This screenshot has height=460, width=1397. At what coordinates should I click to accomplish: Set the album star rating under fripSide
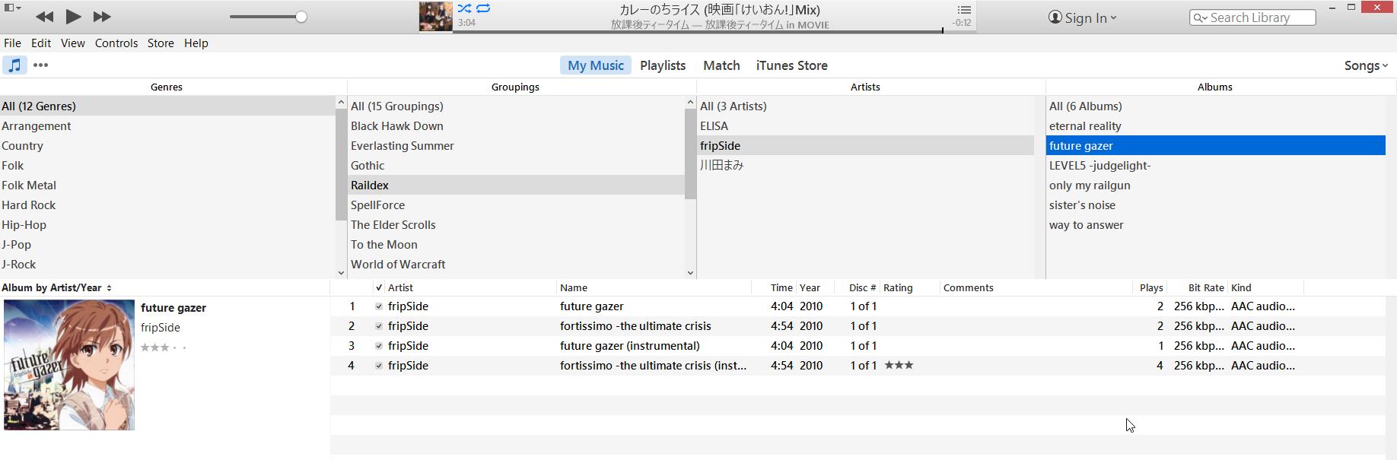(163, 347)
